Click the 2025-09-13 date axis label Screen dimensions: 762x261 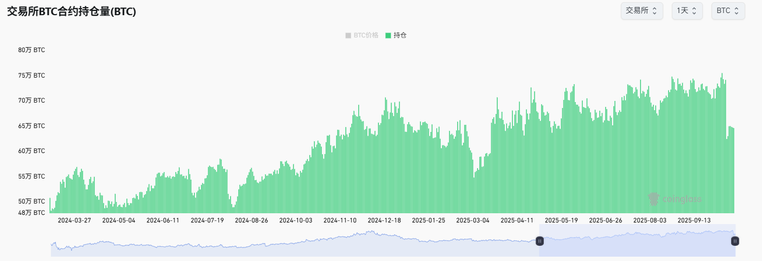[x=694, y=220]
